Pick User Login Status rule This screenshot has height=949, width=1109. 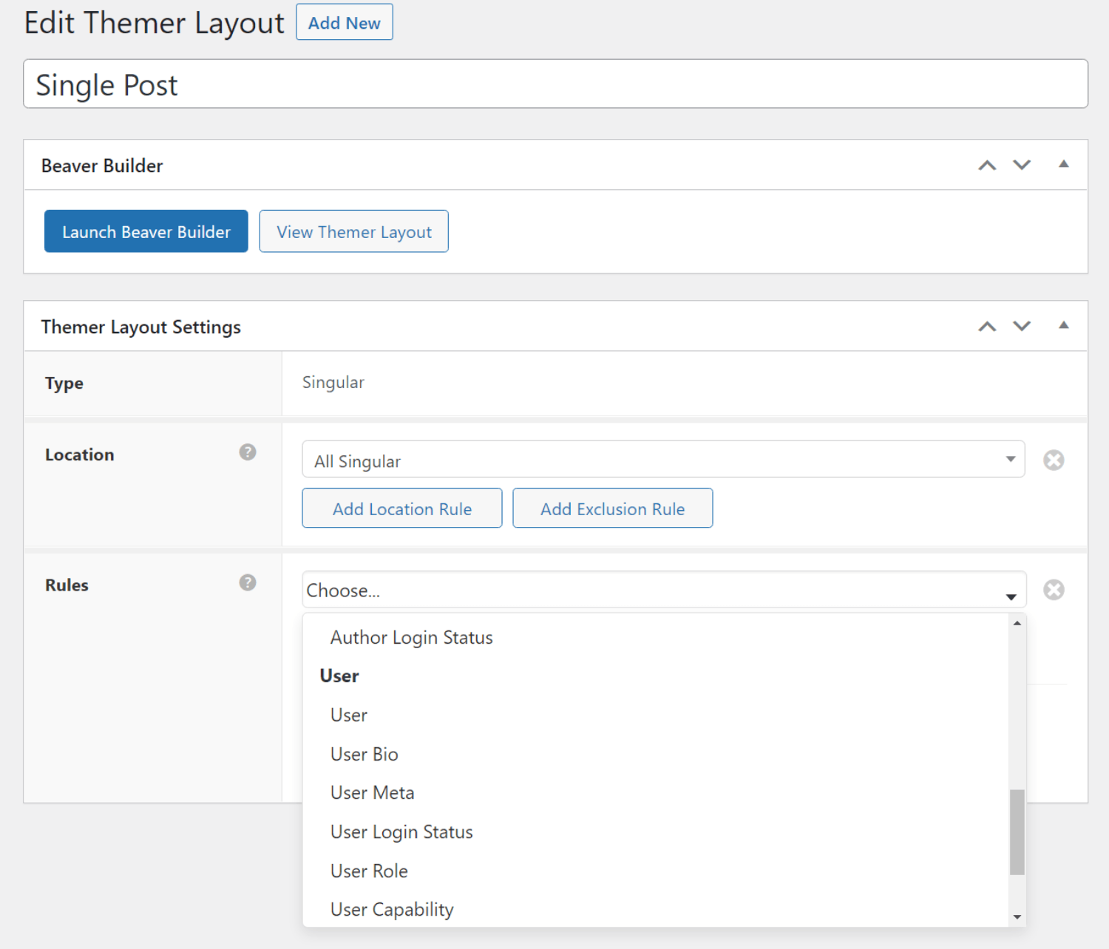point(656,831)
